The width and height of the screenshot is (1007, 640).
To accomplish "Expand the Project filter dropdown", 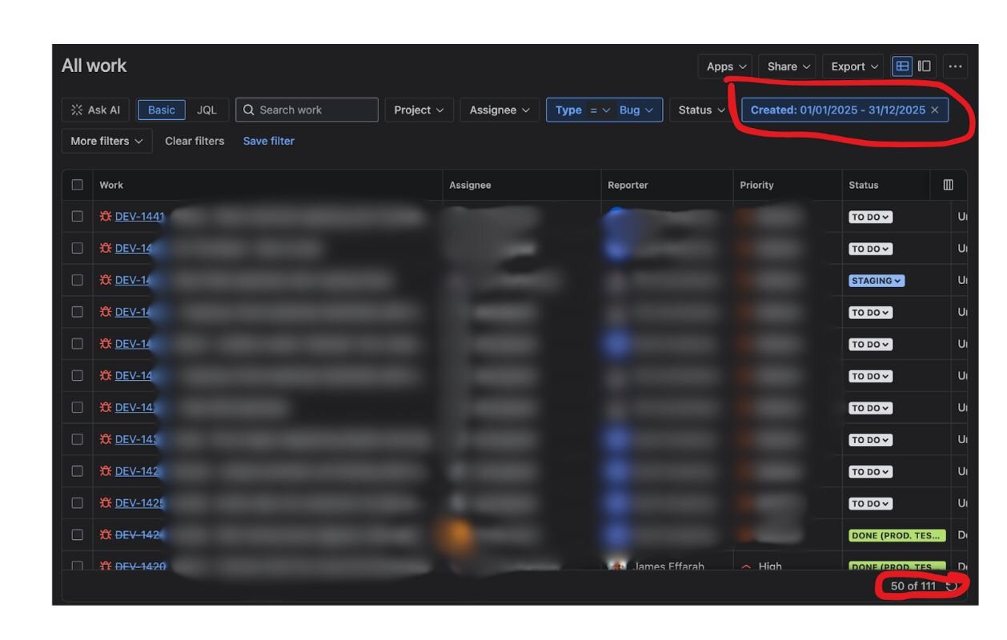I will (419, 110).
